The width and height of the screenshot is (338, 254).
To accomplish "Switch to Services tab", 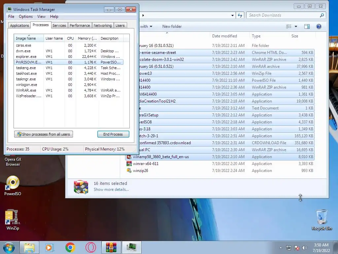I will (x=59, y=25).
